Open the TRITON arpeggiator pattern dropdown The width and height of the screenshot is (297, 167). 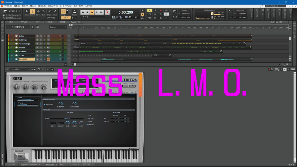coord(67,118)
